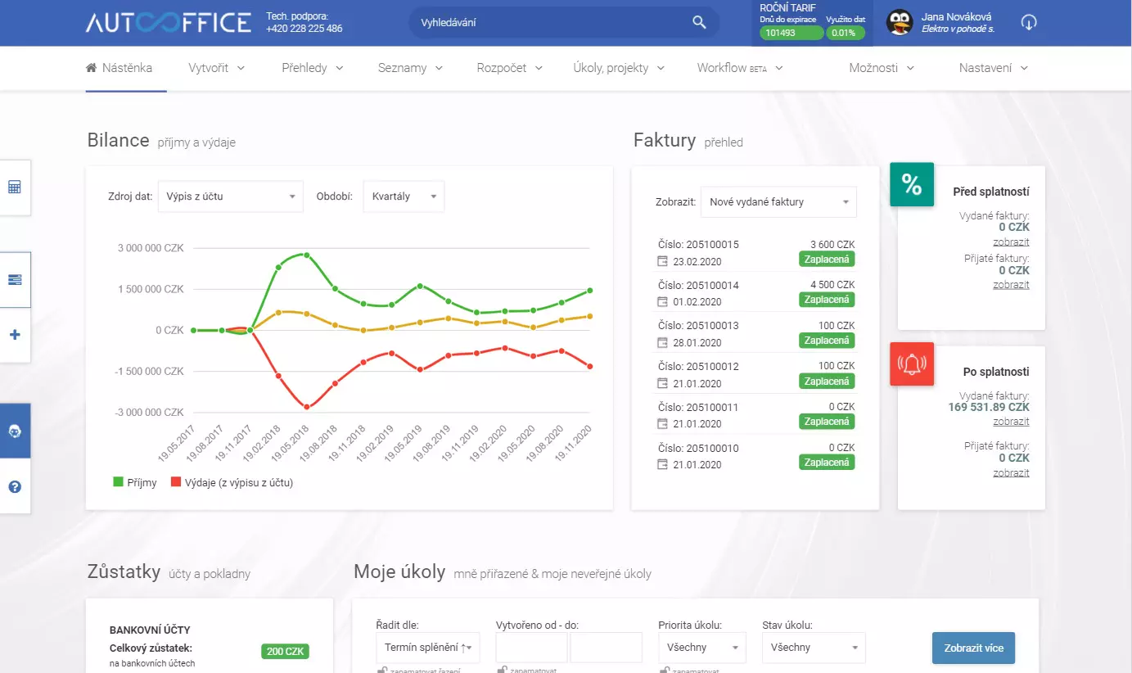Image resolution: width=1132 pixels, height=673 pixels.
Task: Click the red bell overdue icon
Action: [912, 364]
